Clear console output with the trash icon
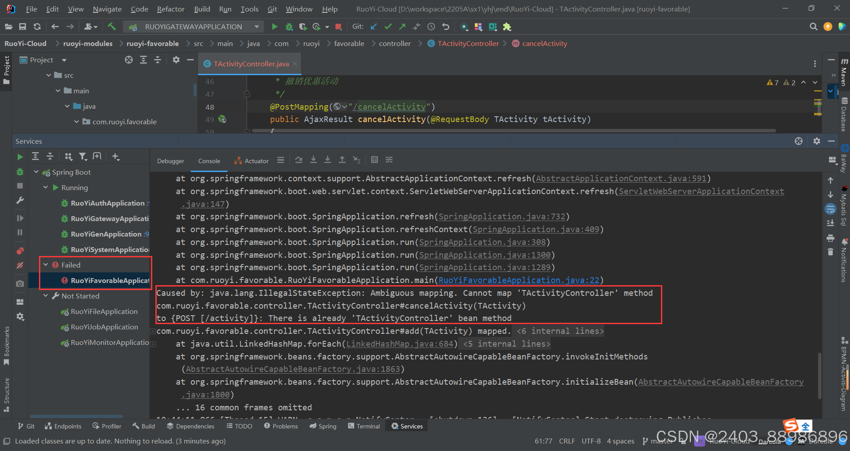Image resolution: width=850 pixels, height=451 pixels. point(831,252)
